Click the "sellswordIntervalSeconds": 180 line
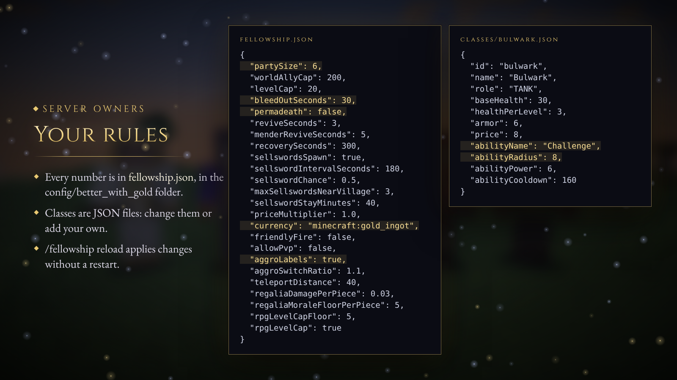The height and width of the screenshot is (380, 677). pos(327,169)
